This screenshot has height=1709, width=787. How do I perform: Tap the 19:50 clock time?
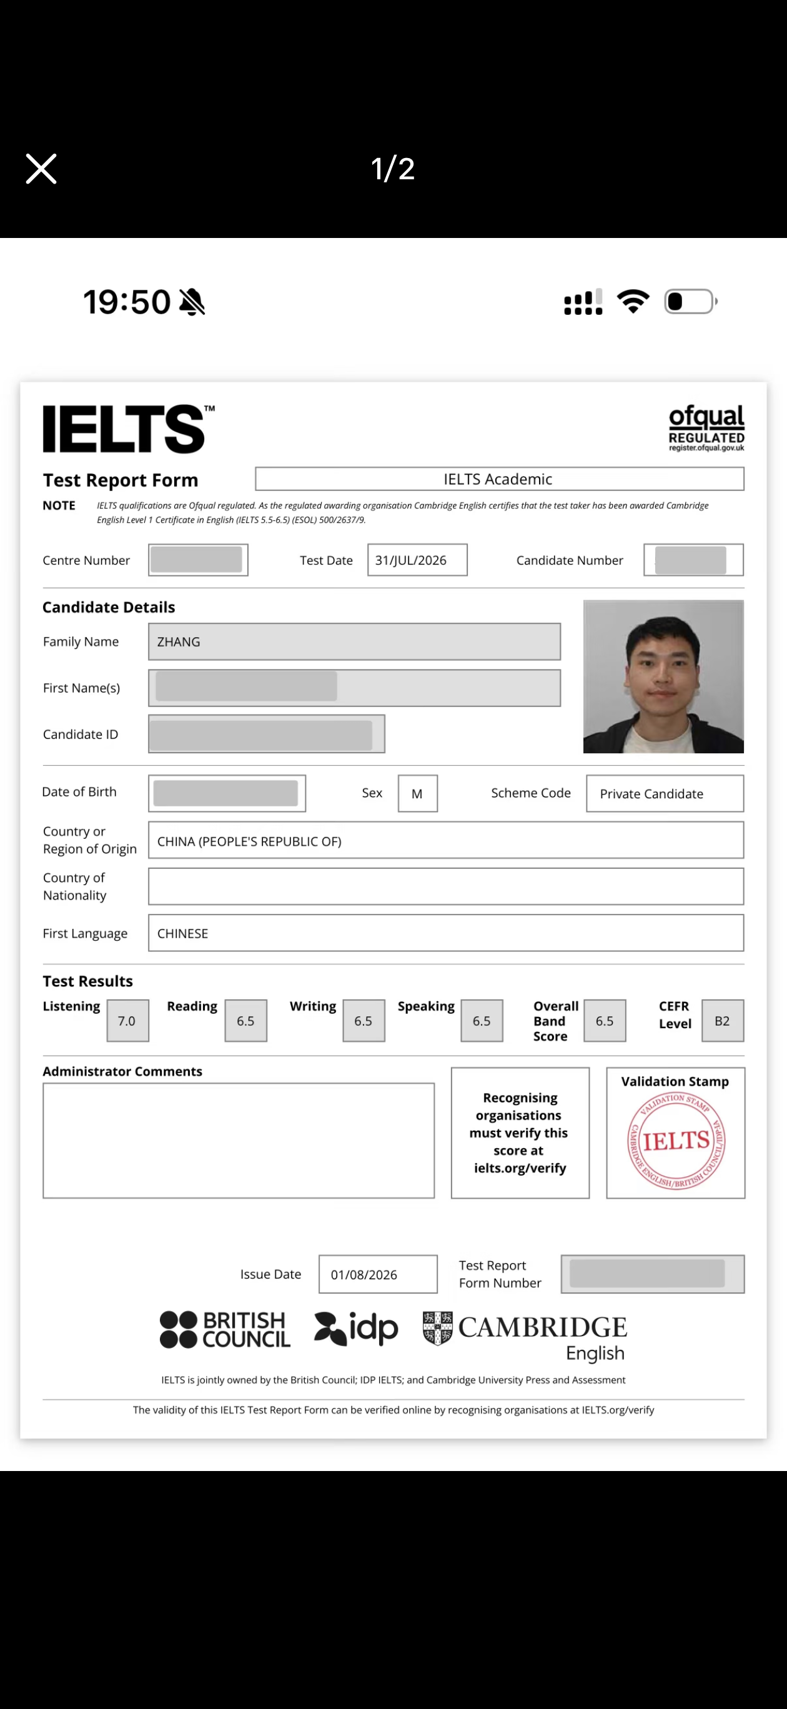[127, 302]
